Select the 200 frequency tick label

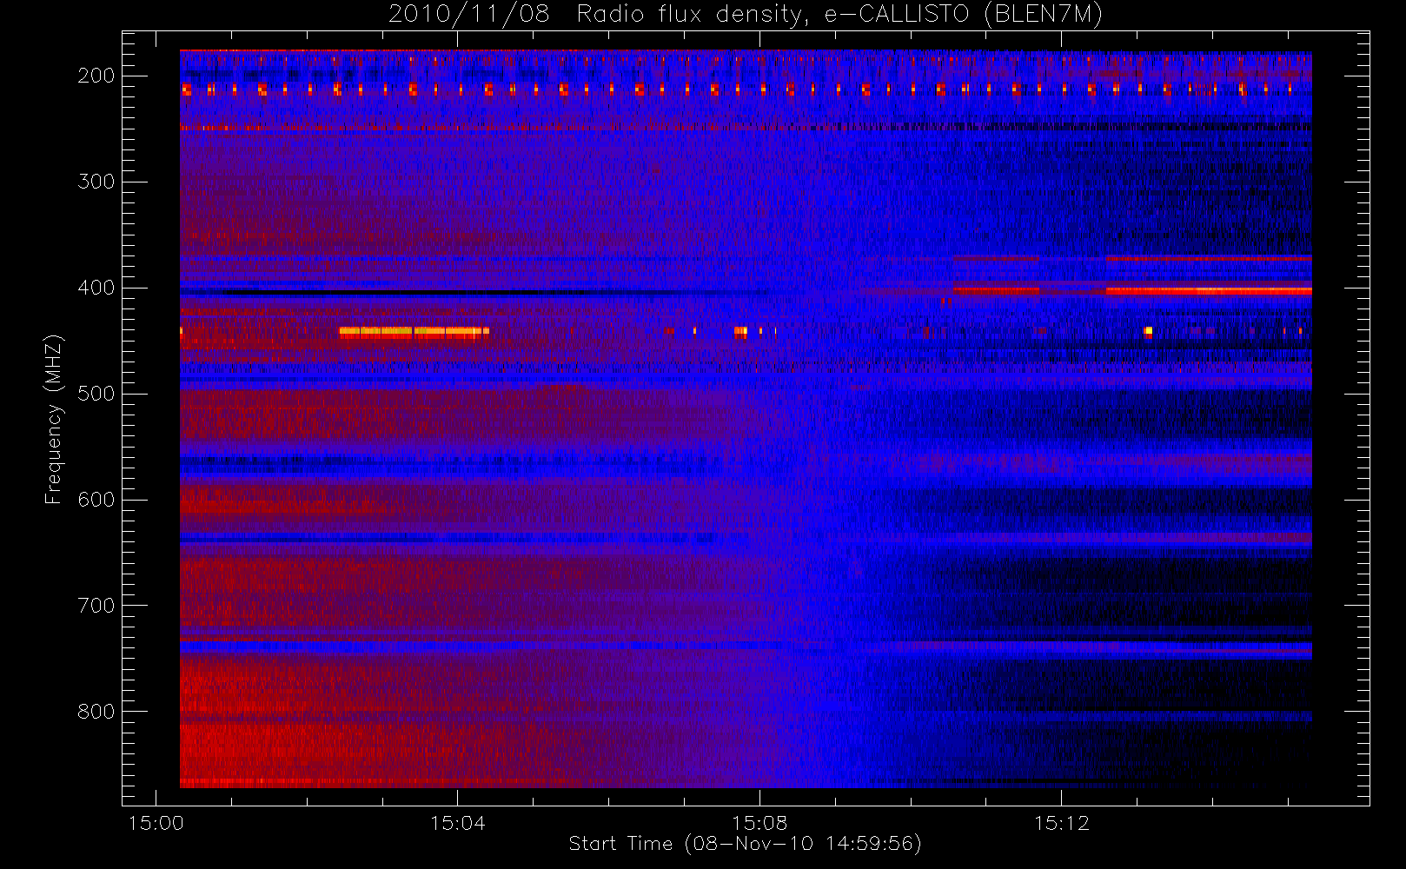click(96, 76)
